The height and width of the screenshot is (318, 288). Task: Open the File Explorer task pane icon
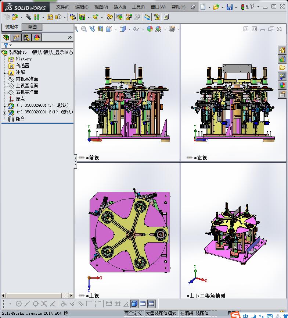click(282, 67)
